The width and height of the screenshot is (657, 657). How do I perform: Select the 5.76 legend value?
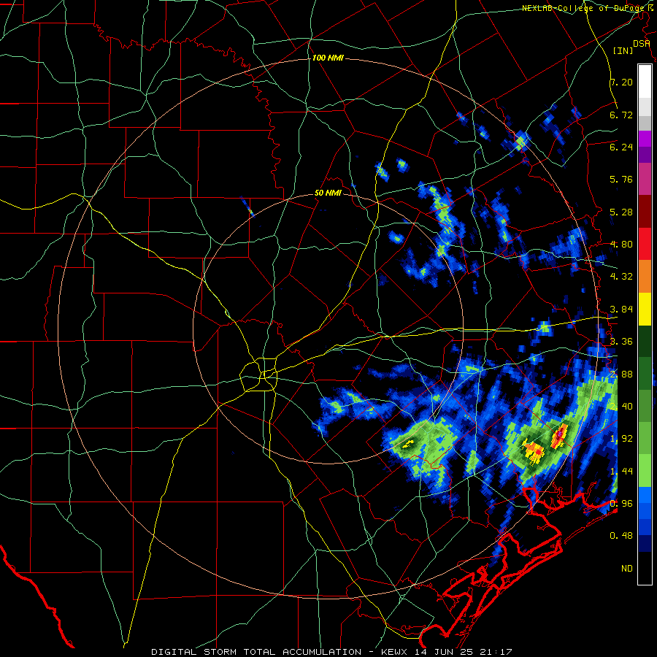pyautogui.click(x=621, y=180)
